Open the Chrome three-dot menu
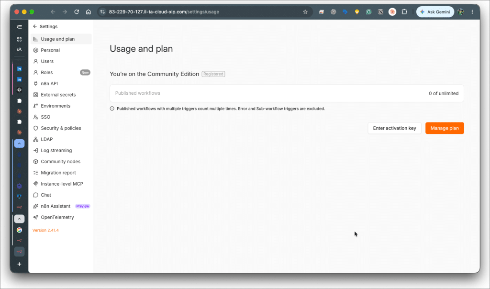 tap(472, 12)
